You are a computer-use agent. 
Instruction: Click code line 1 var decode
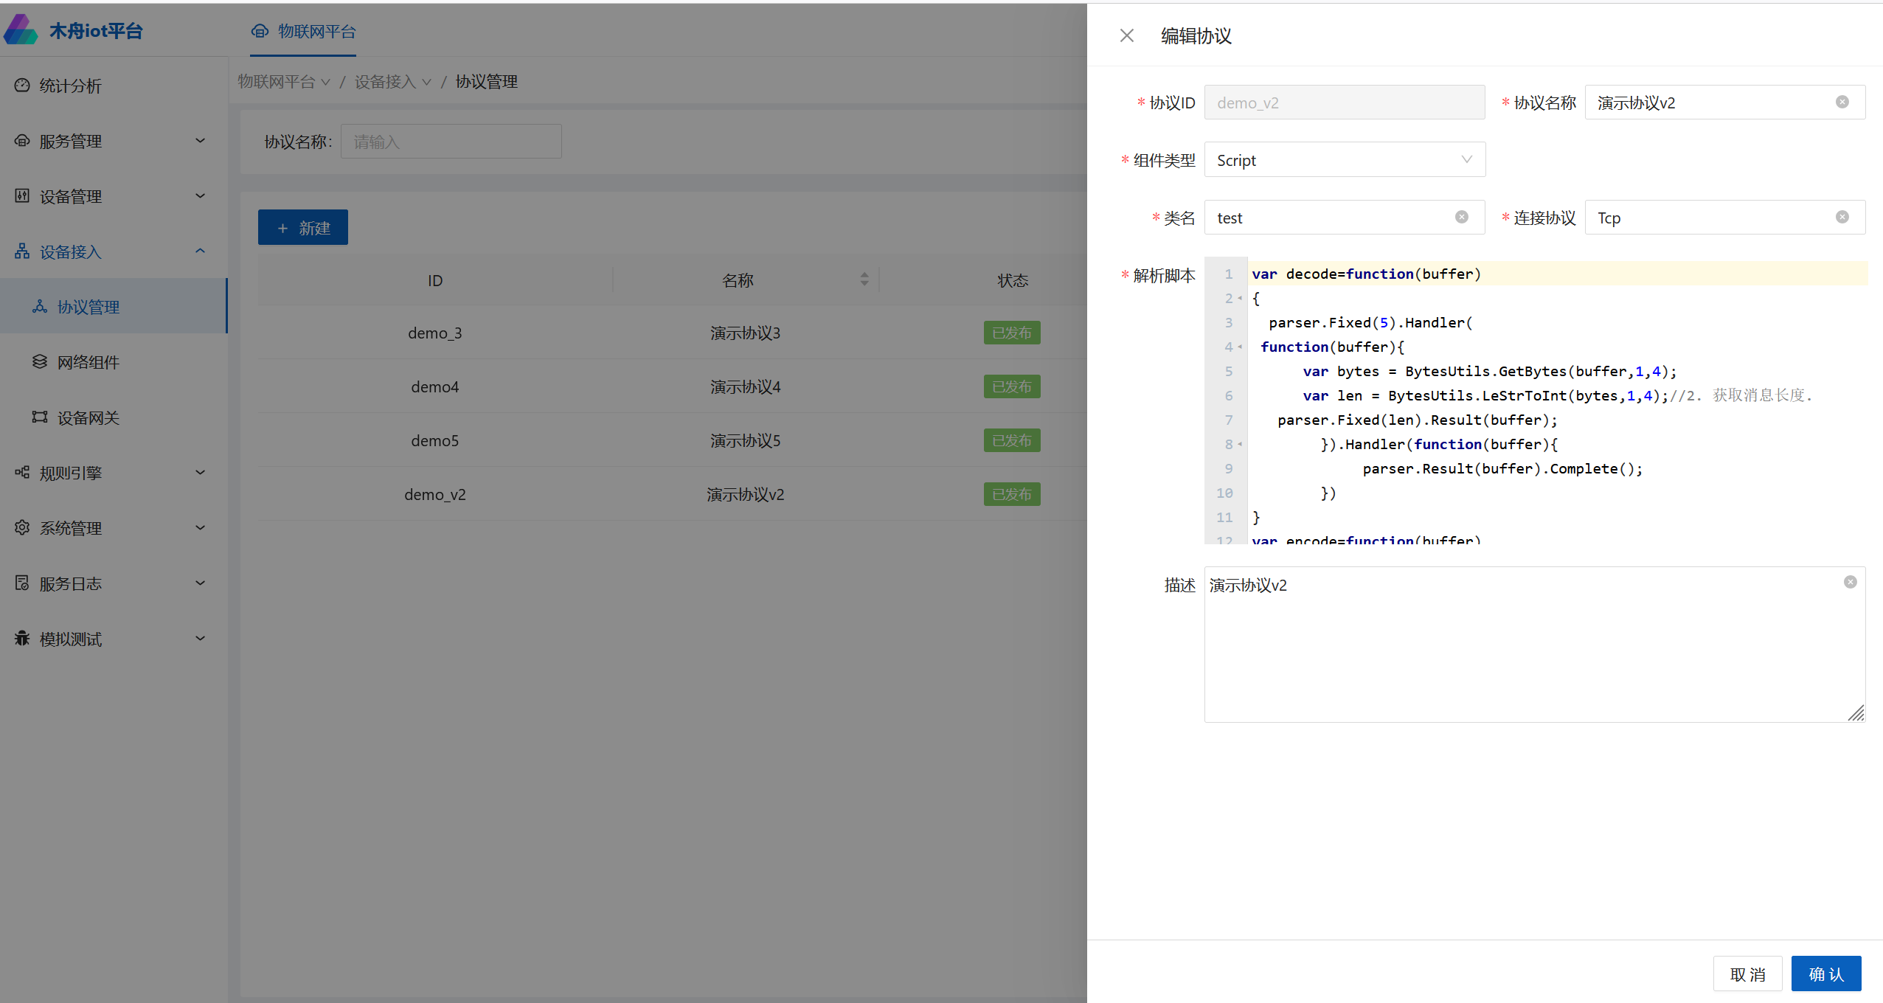[1367, 274]
